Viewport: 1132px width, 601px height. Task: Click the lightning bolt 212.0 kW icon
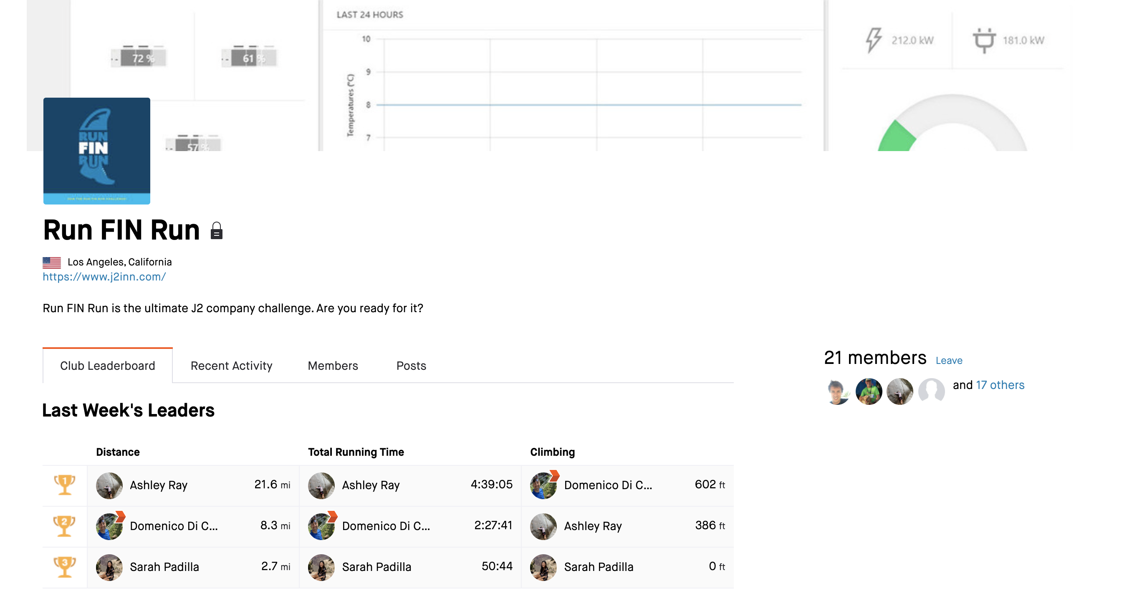click(x=874, y=40)
